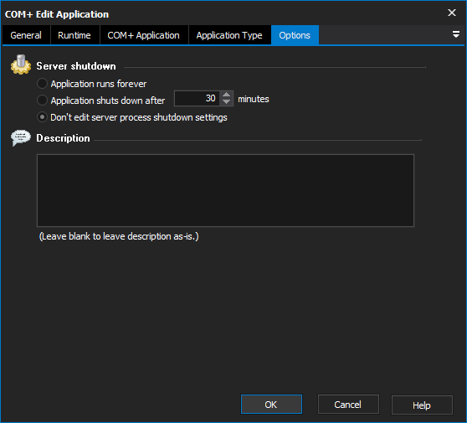This screenshot has height=423, width=467.
Task: Choose Don't edit server process shutdown settings
Action: tap(132, 117)
